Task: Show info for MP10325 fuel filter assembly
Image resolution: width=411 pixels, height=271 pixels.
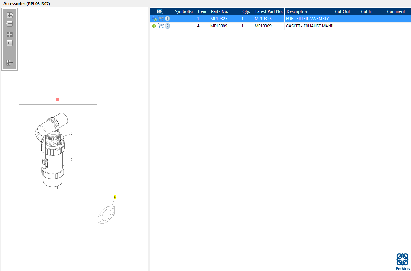Action: 168,19
